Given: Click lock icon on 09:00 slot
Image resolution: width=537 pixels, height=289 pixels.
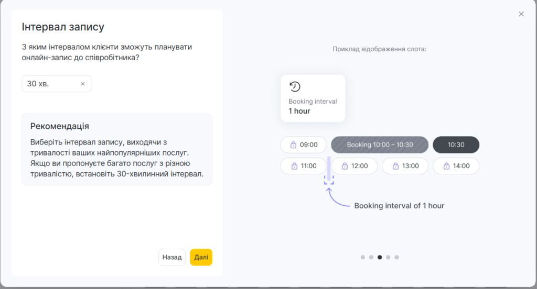Looking at the screenshot, I should [x=293, y=144].
